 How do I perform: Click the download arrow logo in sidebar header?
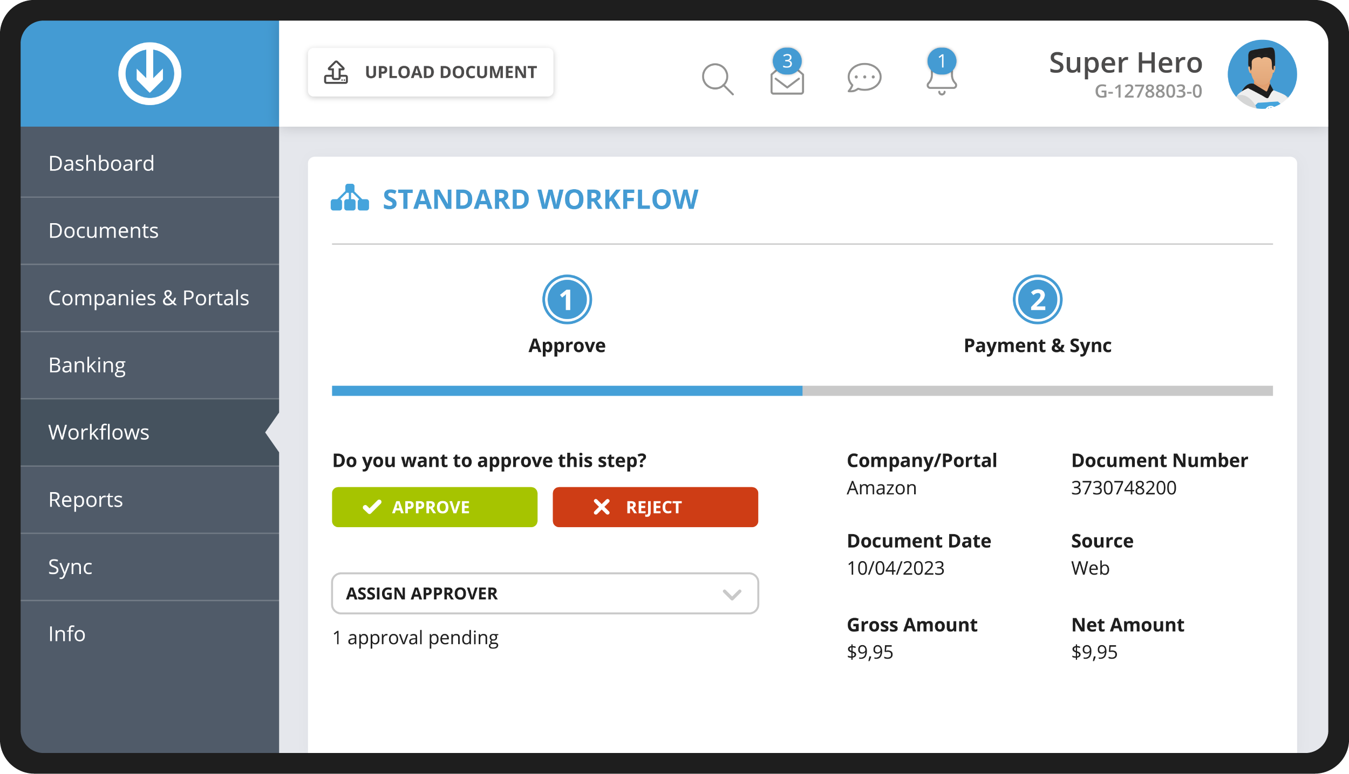coord(149,74)
